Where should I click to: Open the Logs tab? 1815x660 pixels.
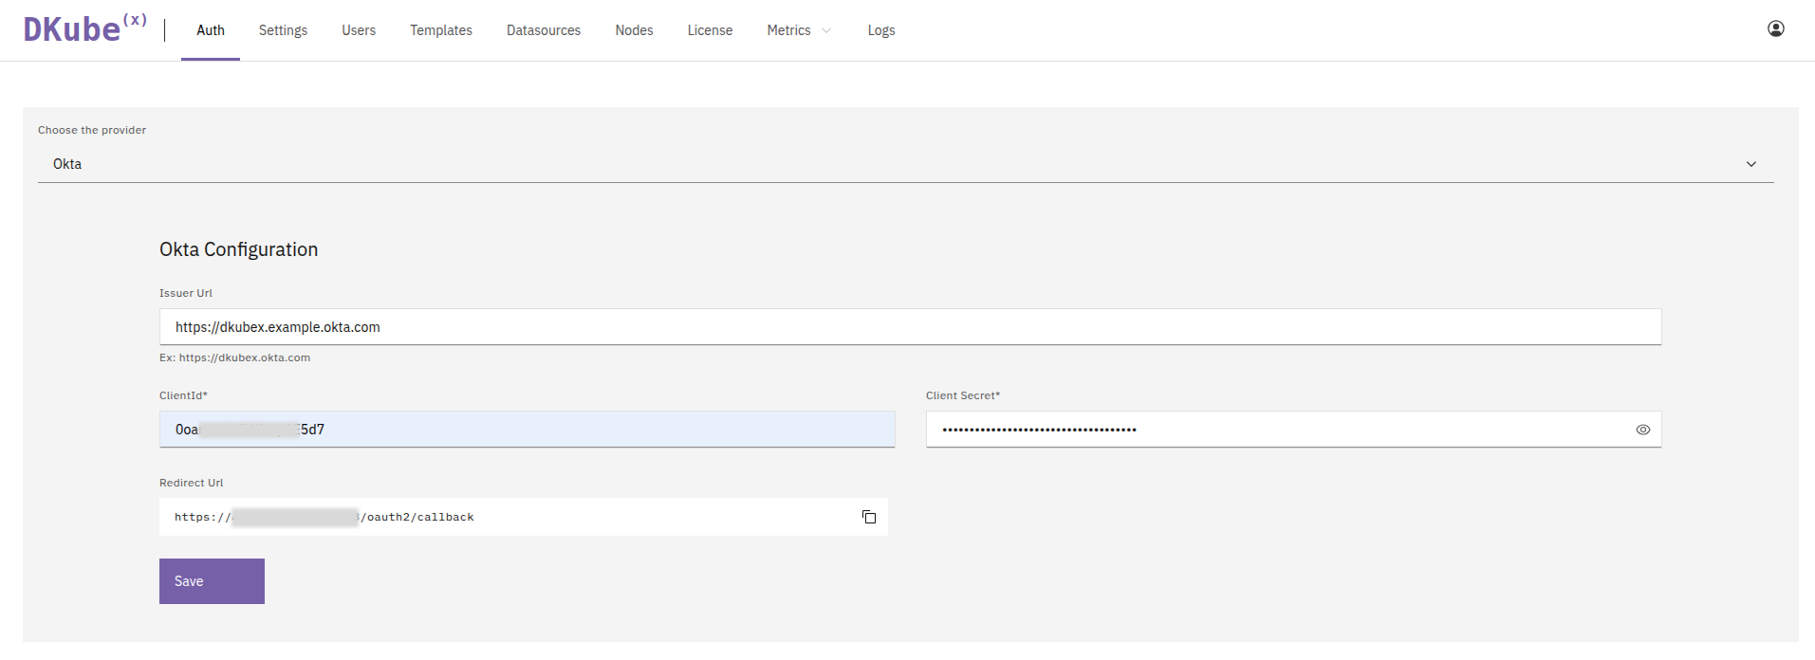(880, 30)
